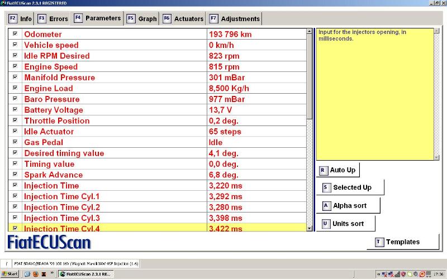447x280 pixels.
Task: Click the F6 key icon beside Actuators
Action: click(167, 18)
